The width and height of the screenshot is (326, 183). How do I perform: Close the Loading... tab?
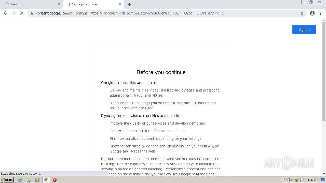coord(59,4)
